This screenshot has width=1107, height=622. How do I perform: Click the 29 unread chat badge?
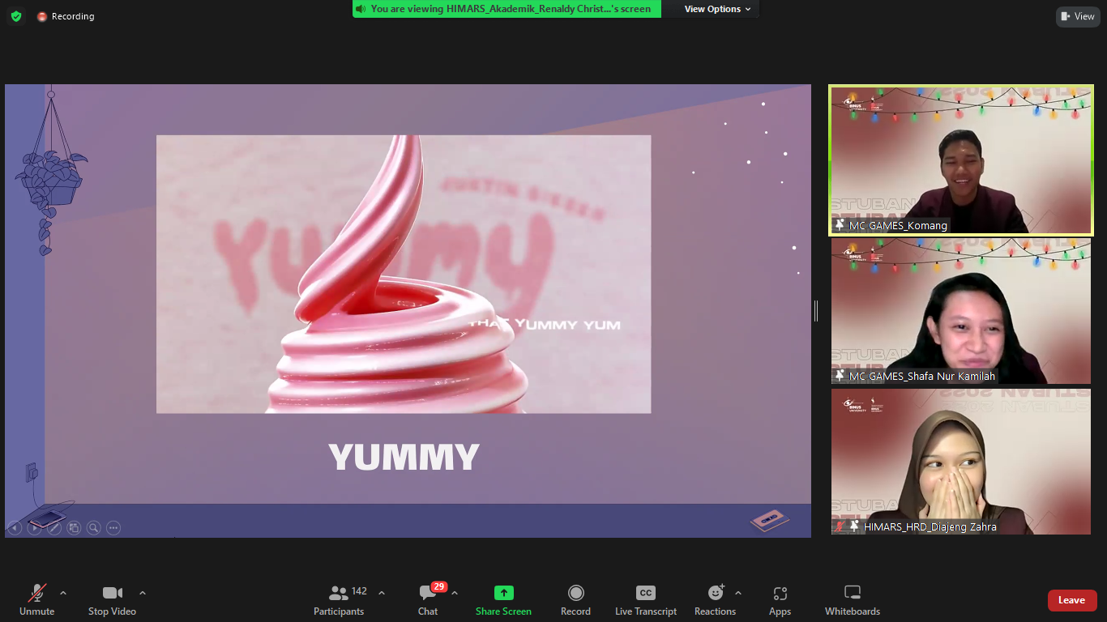(439, 586)
